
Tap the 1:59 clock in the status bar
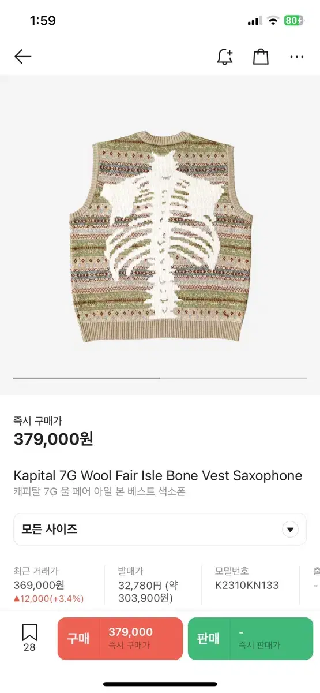(43, 21)
